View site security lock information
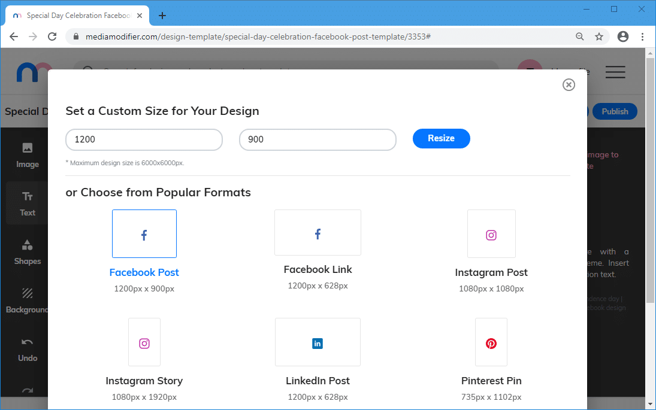 click(x=75, y=37)
